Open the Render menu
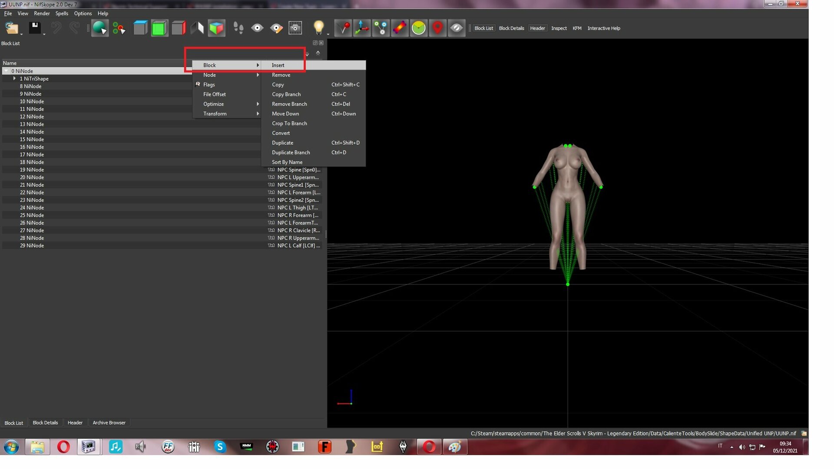834x469 pixels. (42, 13)
